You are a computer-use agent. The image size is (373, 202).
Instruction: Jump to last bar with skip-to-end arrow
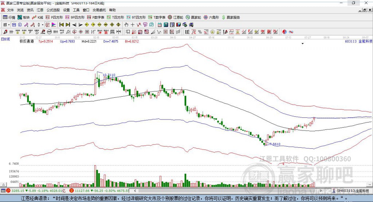[68, 25]
